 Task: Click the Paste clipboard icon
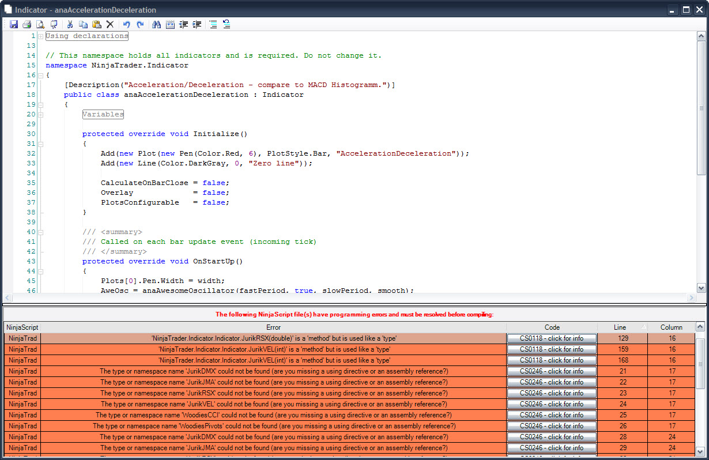96,24
